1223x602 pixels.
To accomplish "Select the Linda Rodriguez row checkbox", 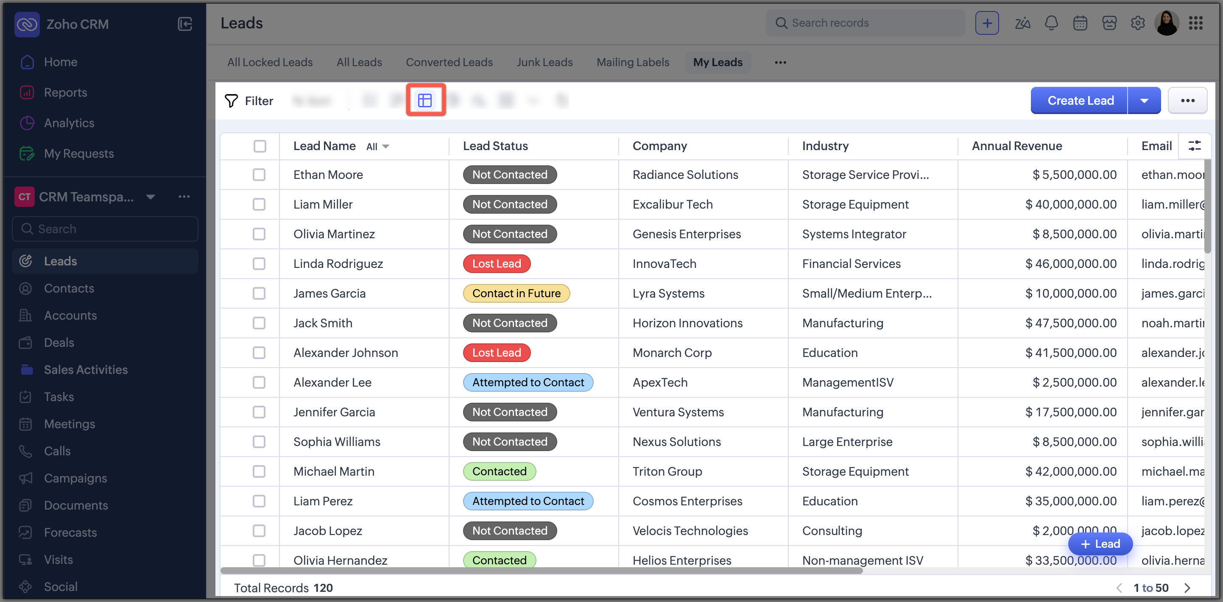I will click(259, 264).
